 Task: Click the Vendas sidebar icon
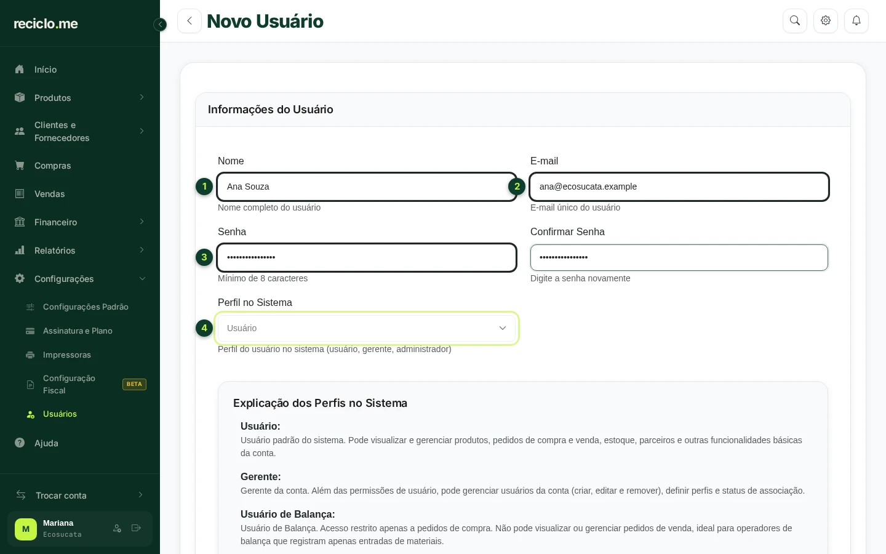(x=20, y=194)
